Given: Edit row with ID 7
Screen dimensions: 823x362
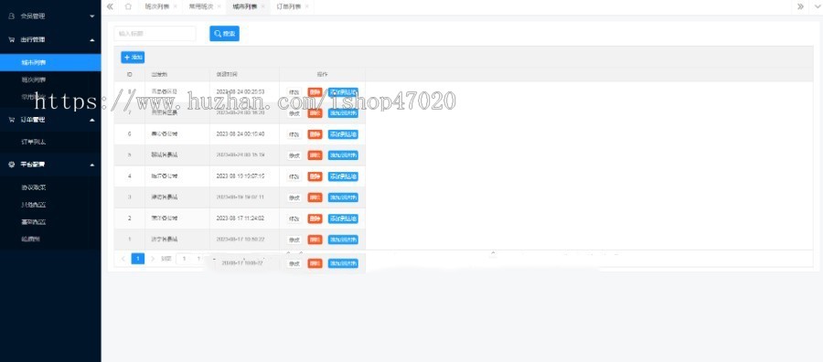Looking at the screenshot, I should (x=294, y=113).
